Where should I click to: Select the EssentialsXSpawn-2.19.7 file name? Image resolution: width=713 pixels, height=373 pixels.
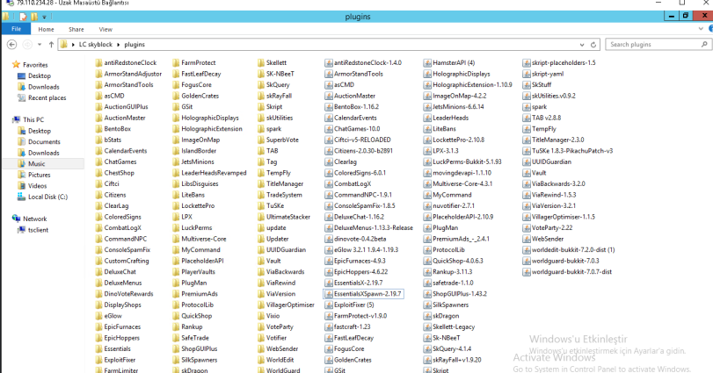[x=367, y=294]
